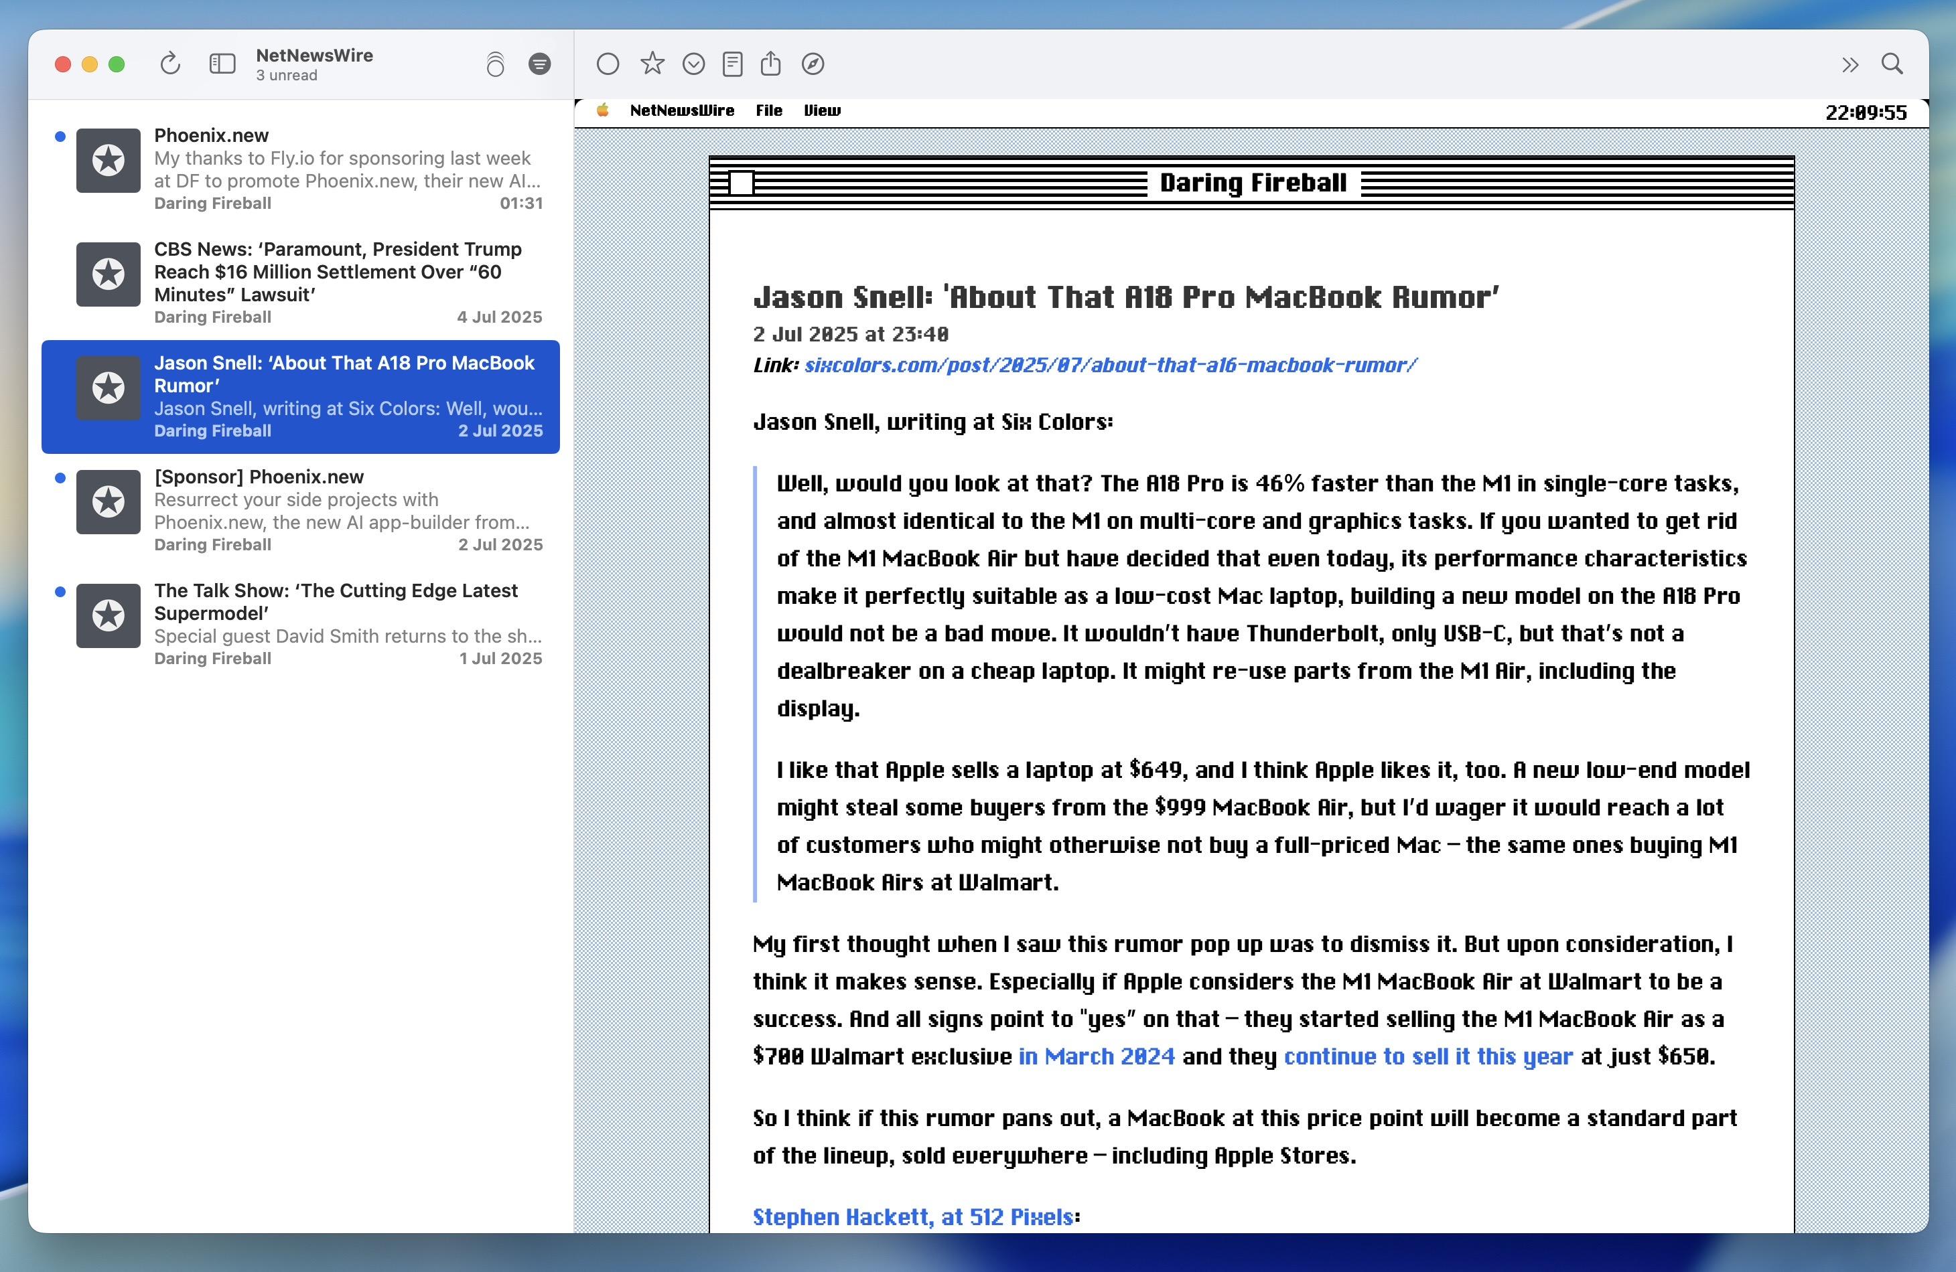Open File menu in retro menubar

768,110
